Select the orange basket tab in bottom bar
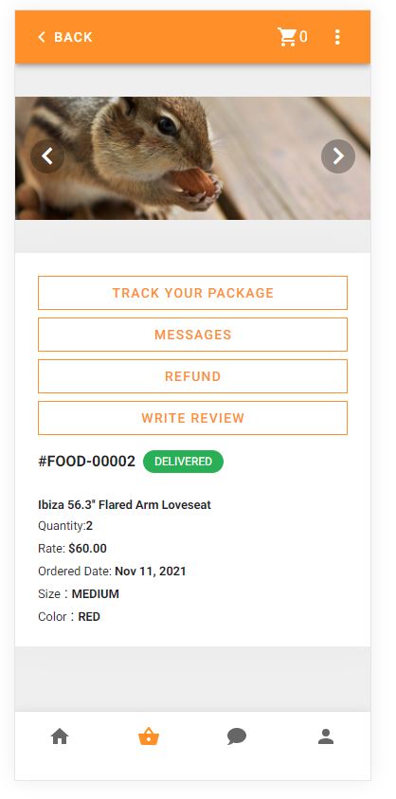 (x=149, y=736)
